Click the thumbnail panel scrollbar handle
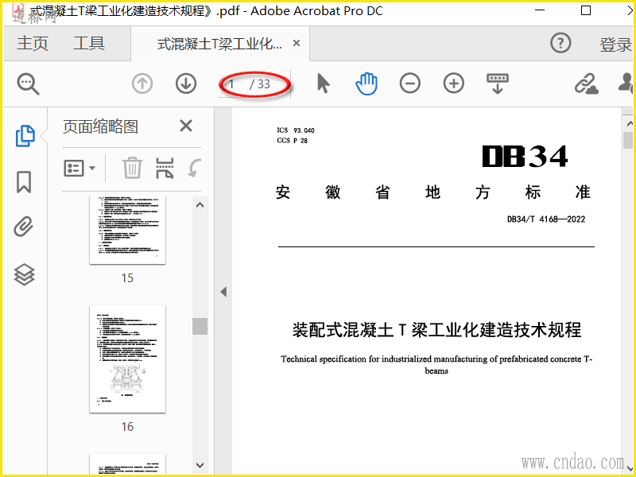Image resolution: width=636 pixels, height=477 pixels. click(200, 326)
